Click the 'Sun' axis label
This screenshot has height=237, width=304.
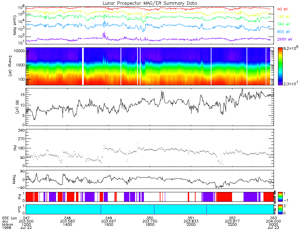click(19, 209)
